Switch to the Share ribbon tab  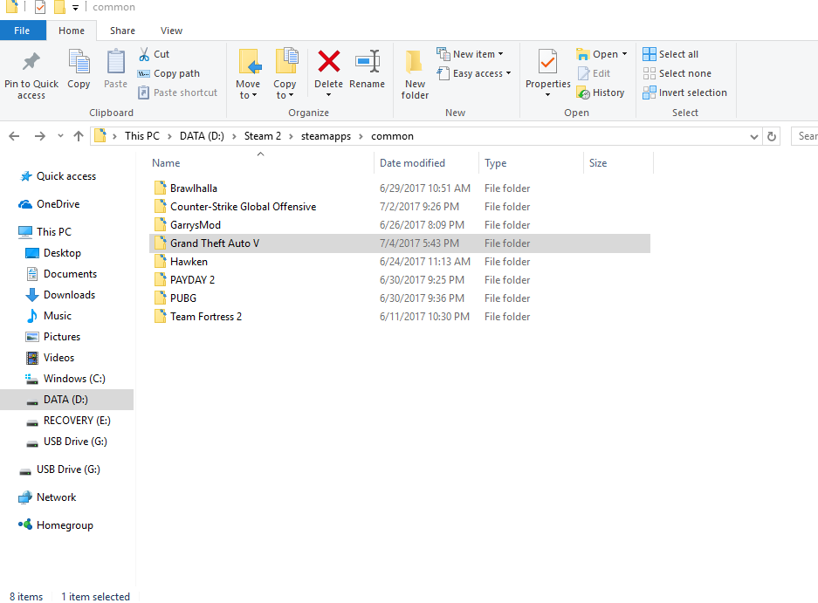coord(122,31)
